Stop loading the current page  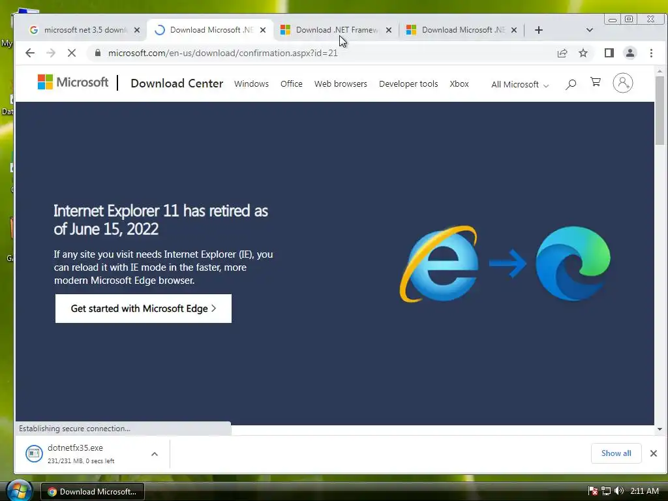pos(72,53)
